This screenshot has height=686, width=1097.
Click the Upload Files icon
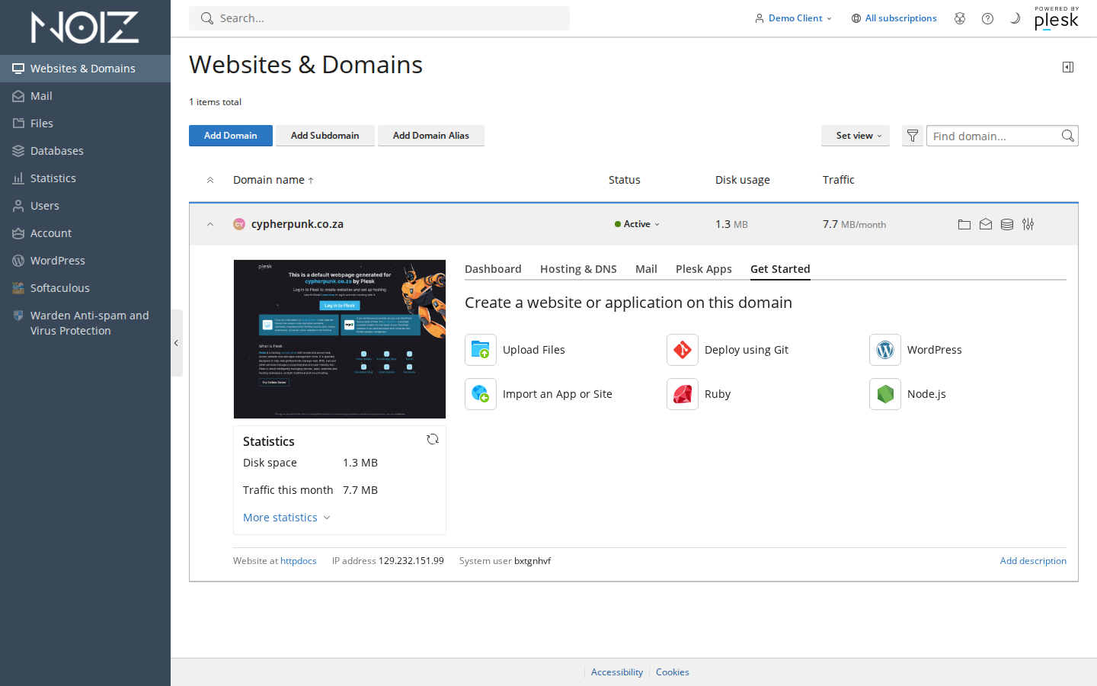[481, 350]
